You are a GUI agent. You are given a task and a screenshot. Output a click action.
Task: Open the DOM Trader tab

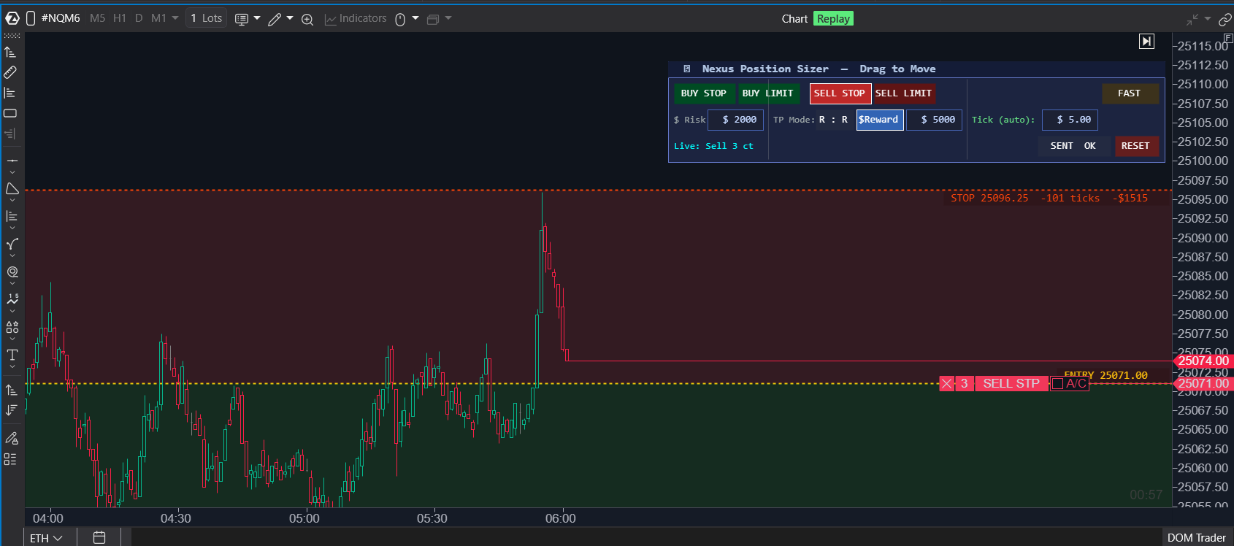[1196, 538]
